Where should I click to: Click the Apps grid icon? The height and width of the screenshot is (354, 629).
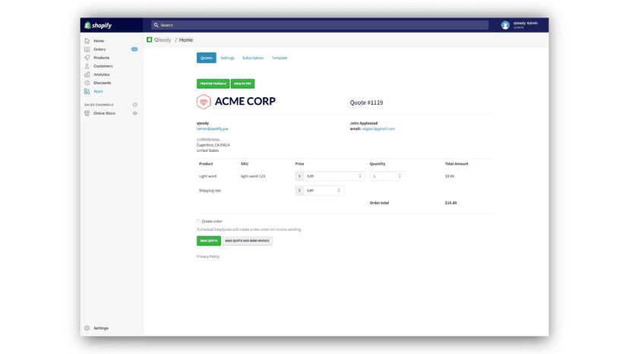pyautogui.click(x=87, y=91)
